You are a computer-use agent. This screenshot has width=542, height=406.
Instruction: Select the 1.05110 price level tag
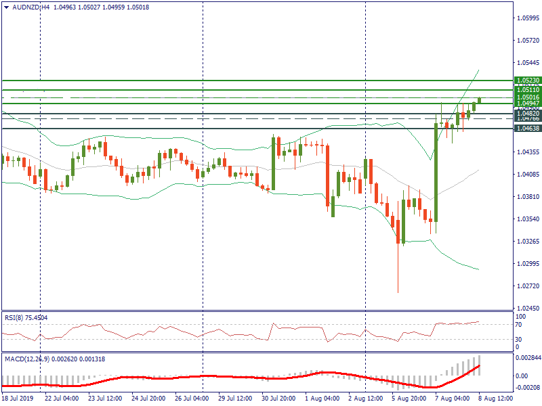pos(527,89)
